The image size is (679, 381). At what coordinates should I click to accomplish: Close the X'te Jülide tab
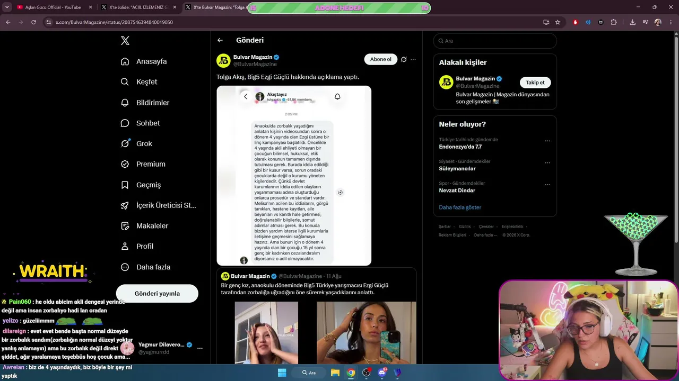(175, 7)
